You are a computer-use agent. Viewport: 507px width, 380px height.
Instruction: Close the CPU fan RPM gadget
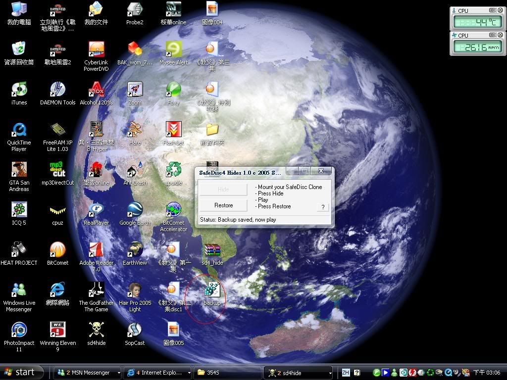500,35
